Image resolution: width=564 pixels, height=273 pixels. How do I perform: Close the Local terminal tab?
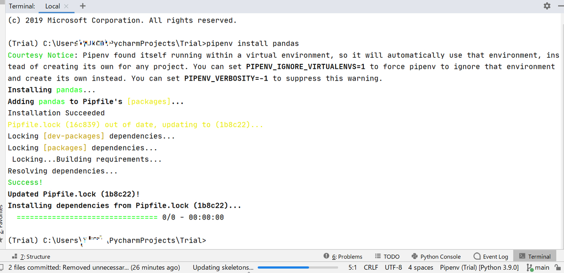click(66, 6)
